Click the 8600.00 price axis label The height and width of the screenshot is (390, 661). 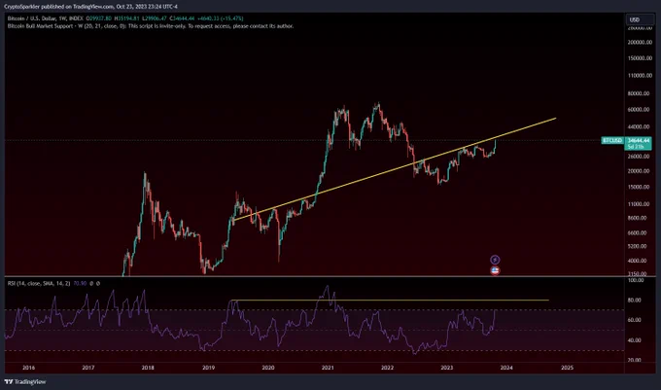(x=639, y=218)
